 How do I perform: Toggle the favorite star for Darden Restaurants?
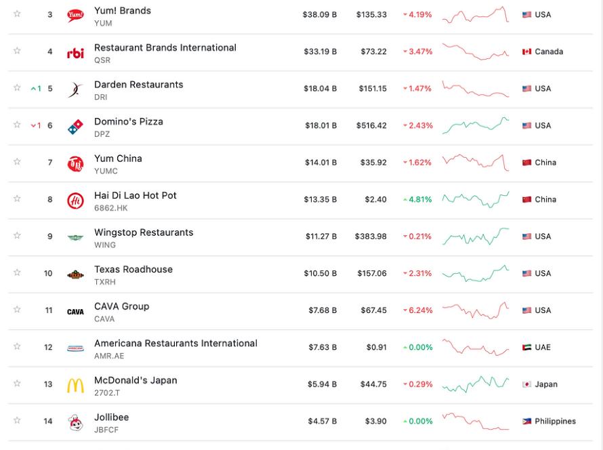[x=17, y=87]
